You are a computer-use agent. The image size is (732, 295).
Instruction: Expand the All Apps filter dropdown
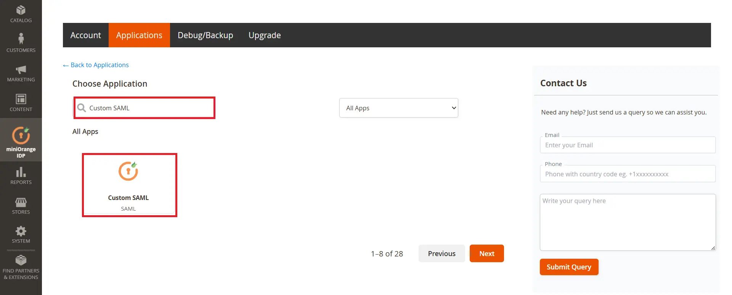point(399,108)
